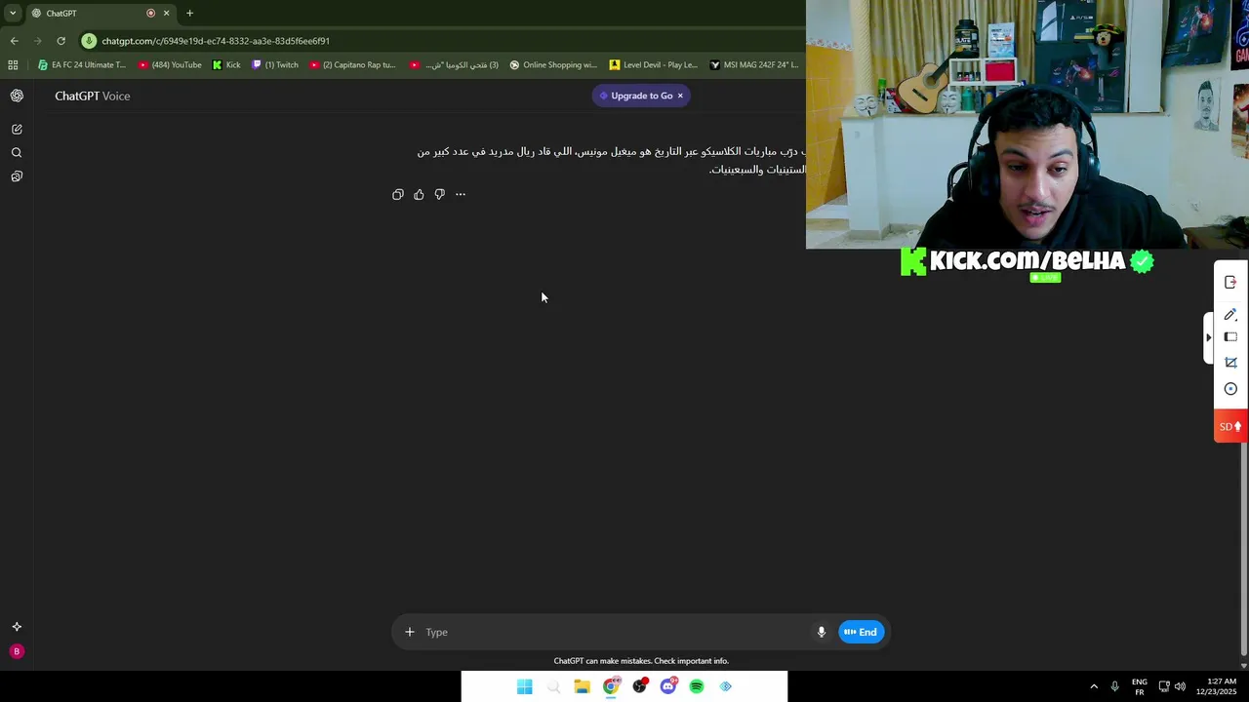Open the Windows Start menu
This screenshot has width=1249, height=702.
pos(525,686)
